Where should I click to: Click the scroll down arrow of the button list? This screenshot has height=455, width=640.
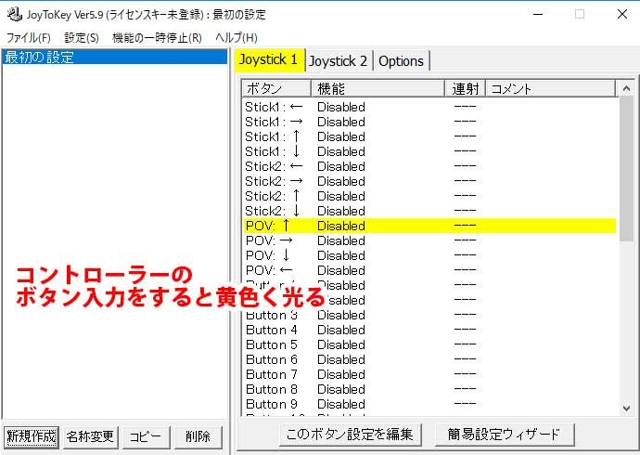coord(626,408)
